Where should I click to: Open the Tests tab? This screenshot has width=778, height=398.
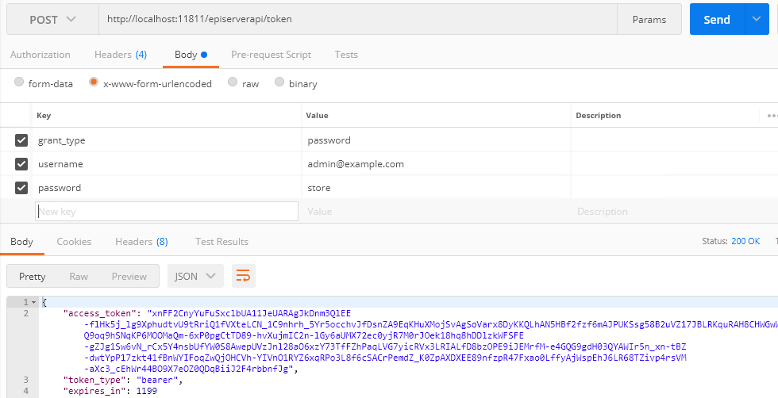[x=346, y=55]
